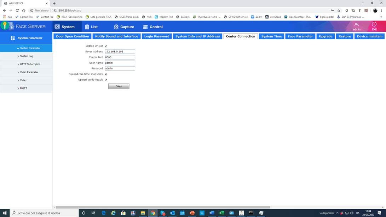Switch to System Time tab
The width and height of the screenshot is (386, 217).
pyautogui.click(x=271, y=36)
